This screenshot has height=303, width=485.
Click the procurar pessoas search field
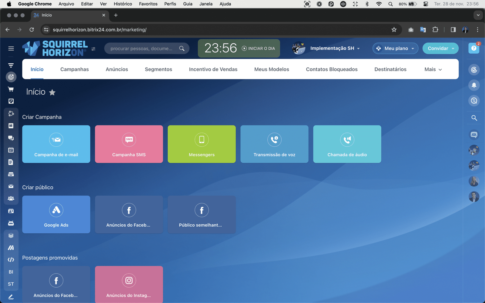(x=142, y=48)
